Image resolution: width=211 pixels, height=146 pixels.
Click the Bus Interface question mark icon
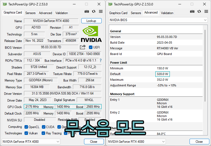pos(101,60)
